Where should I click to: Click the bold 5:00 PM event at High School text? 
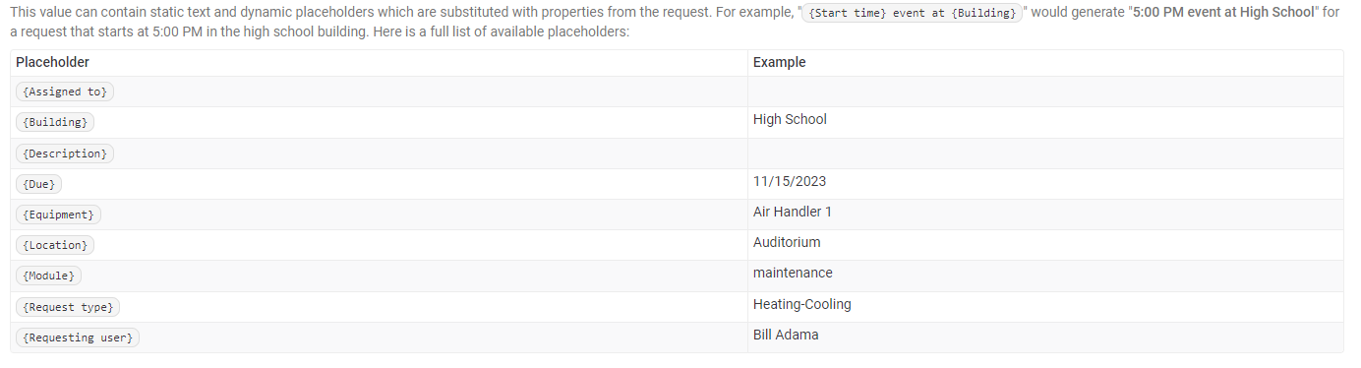click(x=1223, y=14)
